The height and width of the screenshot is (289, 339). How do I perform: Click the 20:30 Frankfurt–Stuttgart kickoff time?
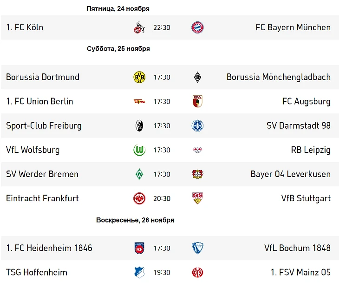(x=162, y=198)
